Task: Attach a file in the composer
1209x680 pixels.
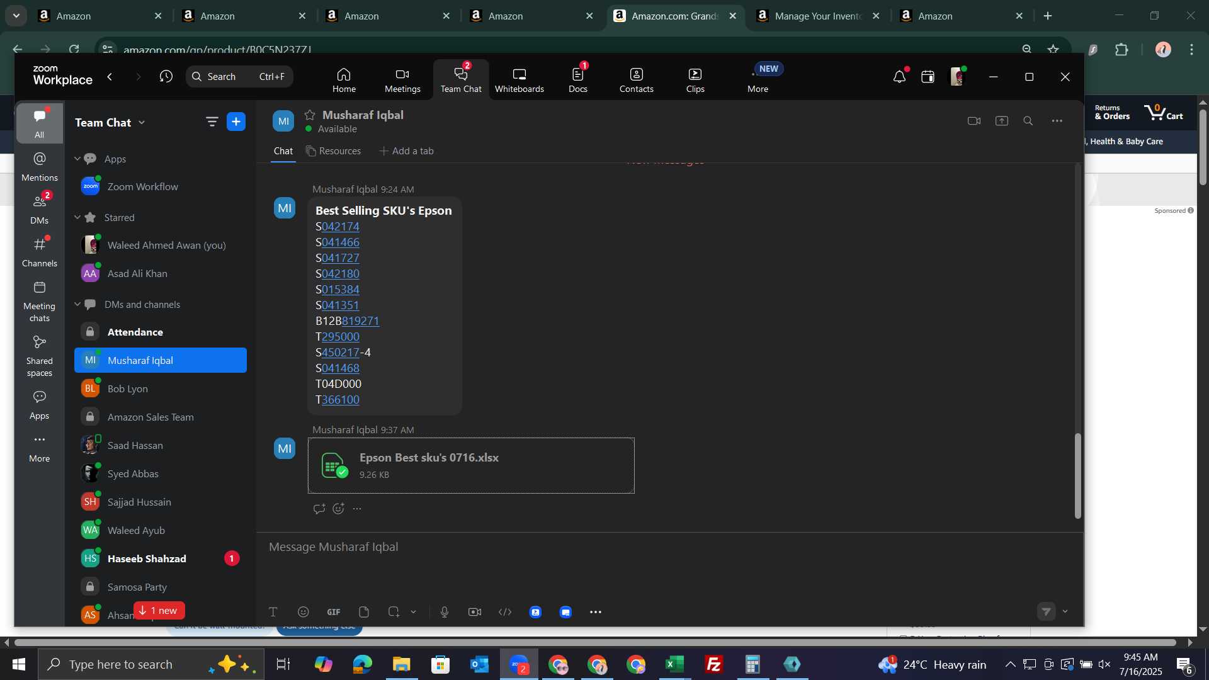Action: pyautogui.click(x=364, y=612)
